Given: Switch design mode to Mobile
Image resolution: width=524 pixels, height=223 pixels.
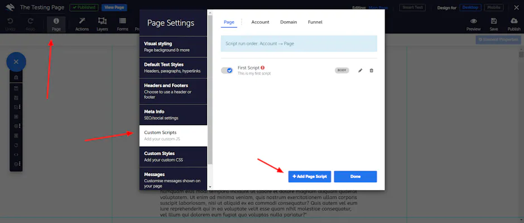Looking at the screenshot, I should (494, 7).
